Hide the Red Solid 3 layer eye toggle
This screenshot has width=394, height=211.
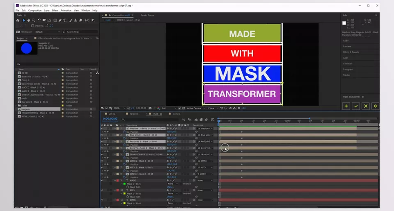pos(102,141)
